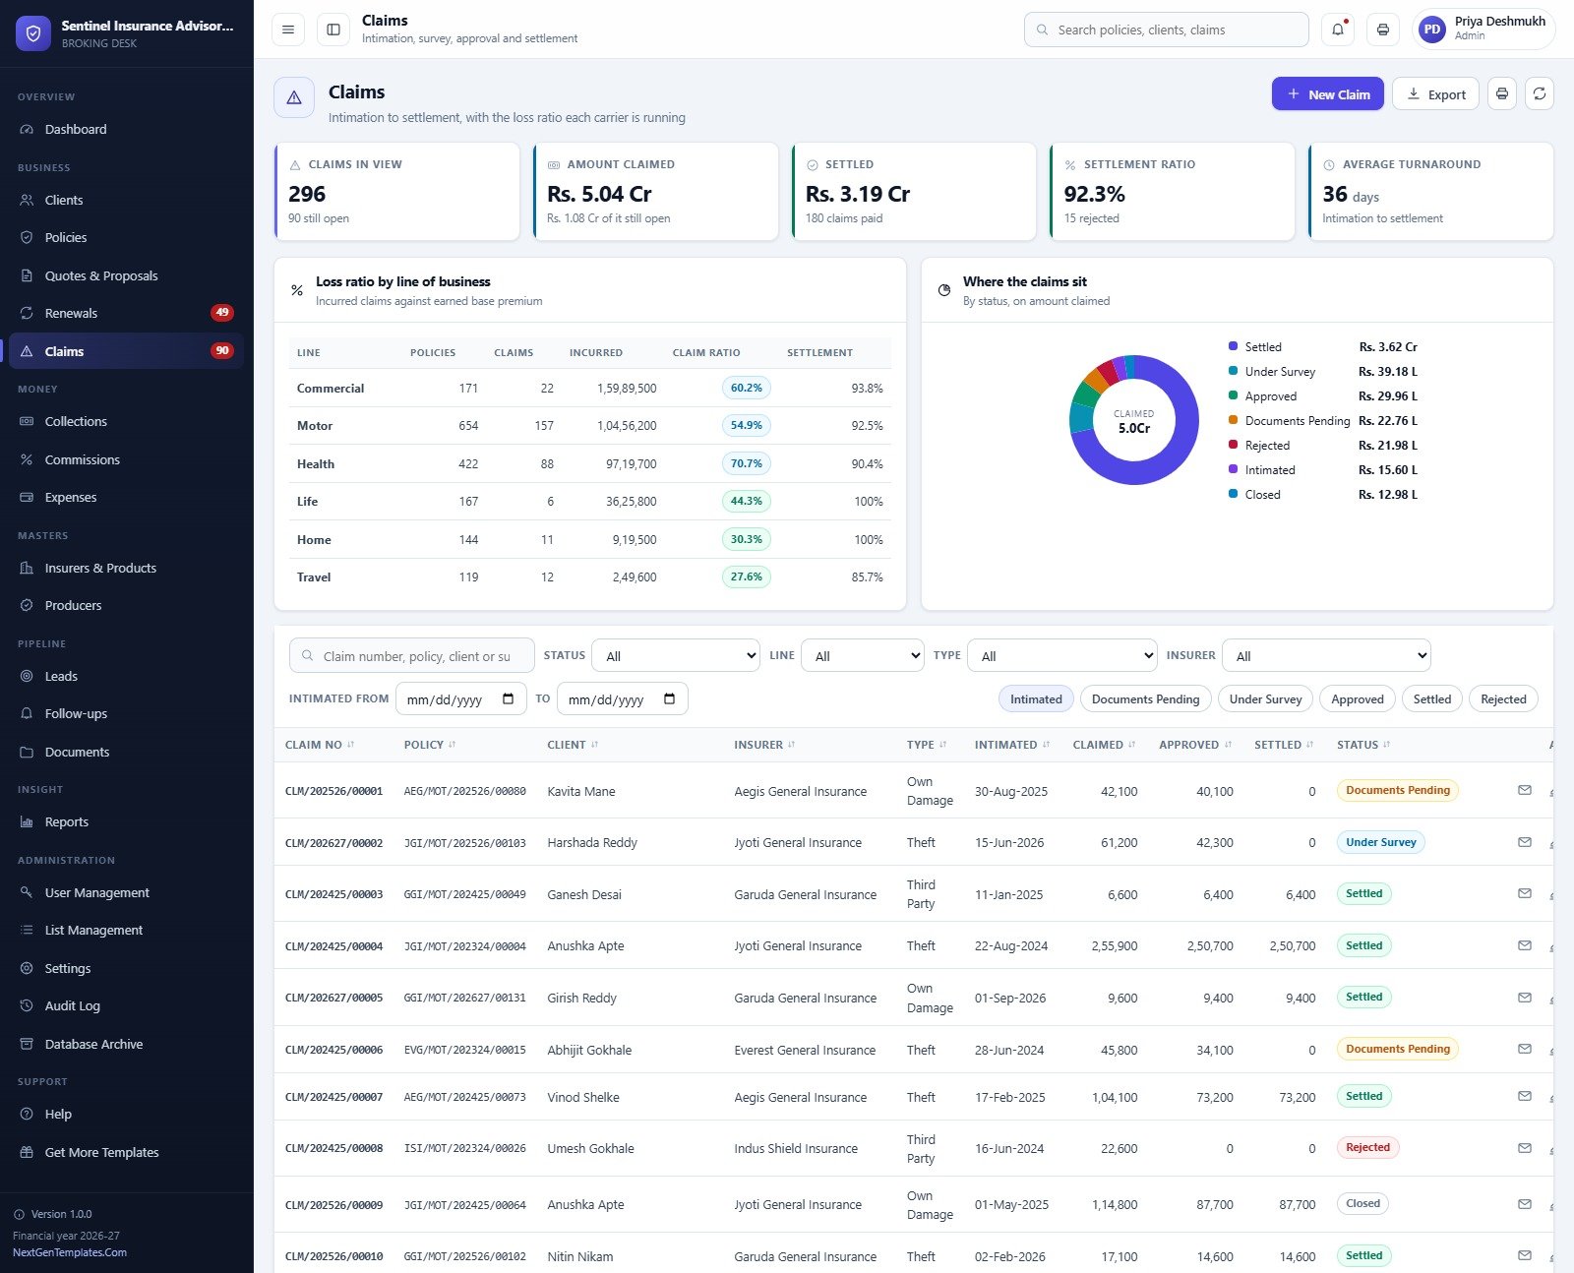Click the Health row 70.7% ratio
Image resolution: width=1574 pixels, height=1273 pixels.
pyautogui.click(x=747, y=463)
